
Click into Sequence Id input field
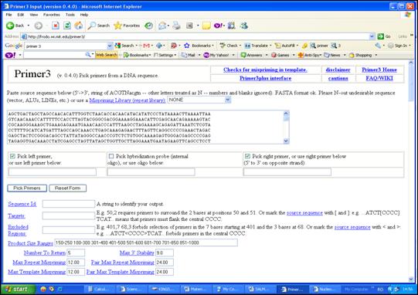pyautogui.click(x=69, y=204)
